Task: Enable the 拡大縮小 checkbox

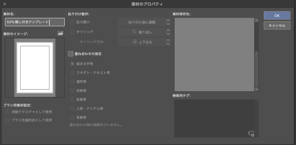Action: (72, 22)
